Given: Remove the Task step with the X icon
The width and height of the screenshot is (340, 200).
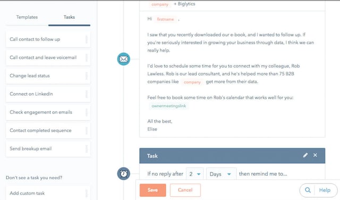Looking at the screenshot, I should [x=315, y=155].
